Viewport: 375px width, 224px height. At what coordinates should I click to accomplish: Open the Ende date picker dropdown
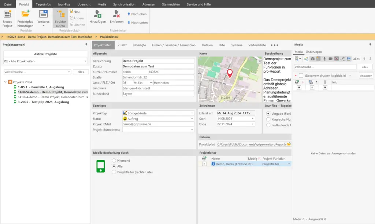253,124
